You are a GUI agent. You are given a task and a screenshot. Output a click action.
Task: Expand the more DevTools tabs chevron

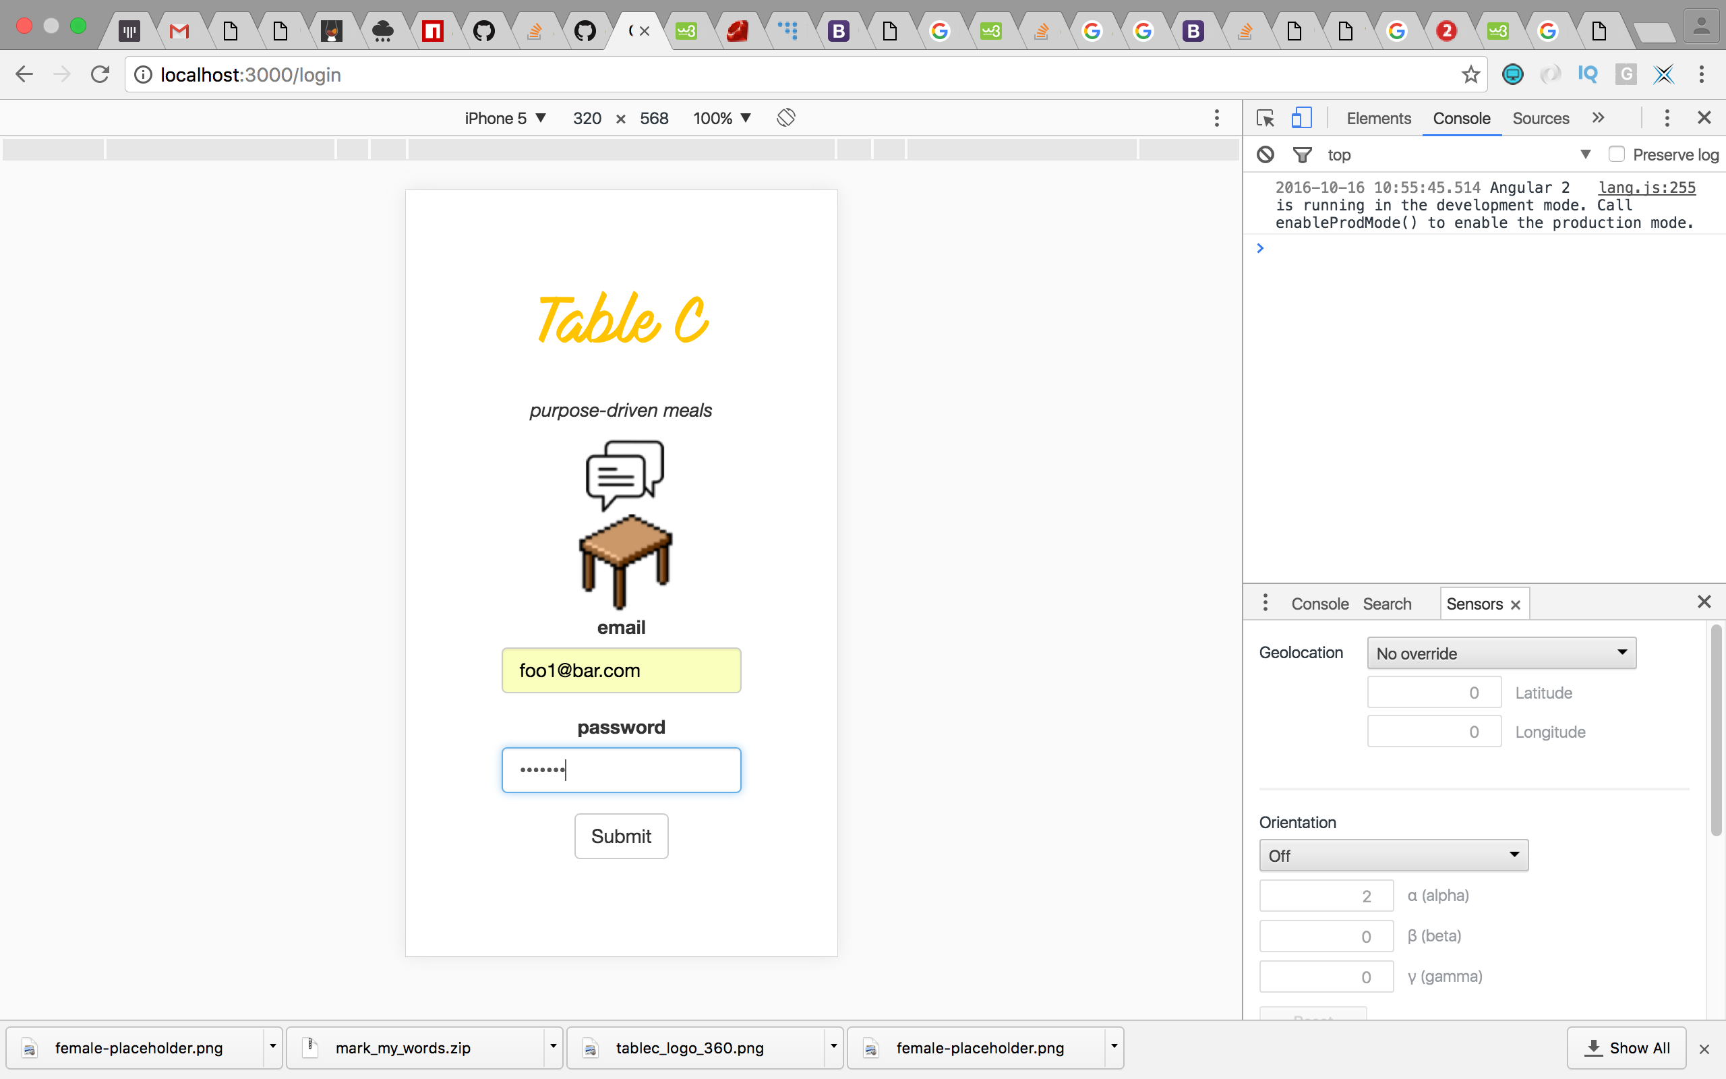[1598, 118]
